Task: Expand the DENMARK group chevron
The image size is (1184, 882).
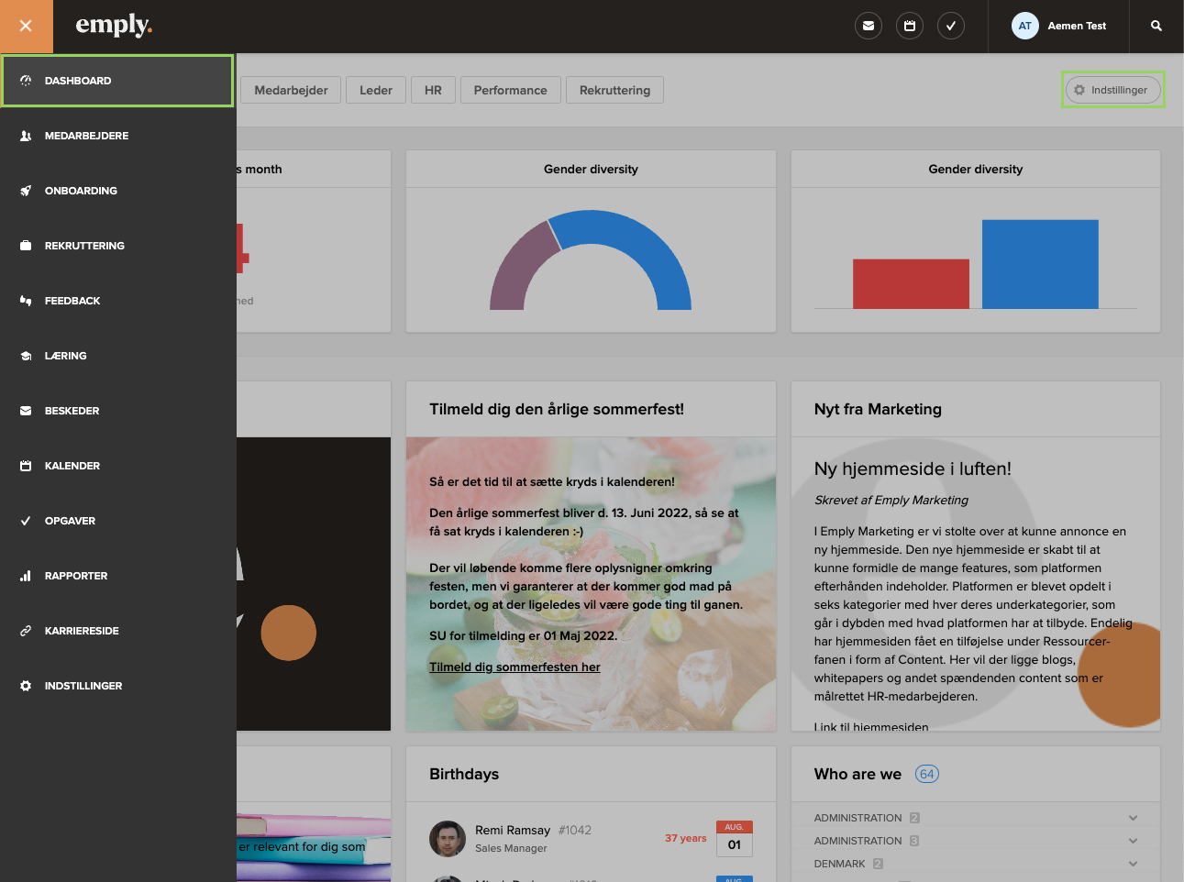Action: (x=1133, y=864)
